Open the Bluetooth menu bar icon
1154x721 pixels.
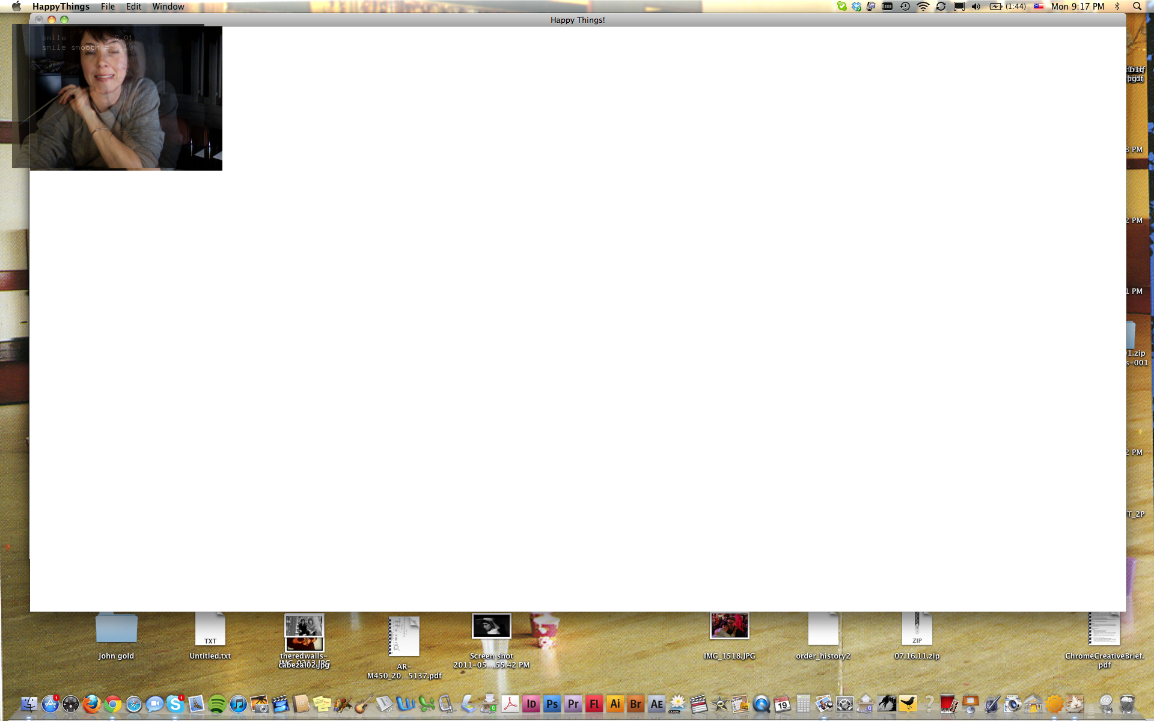1117,7
